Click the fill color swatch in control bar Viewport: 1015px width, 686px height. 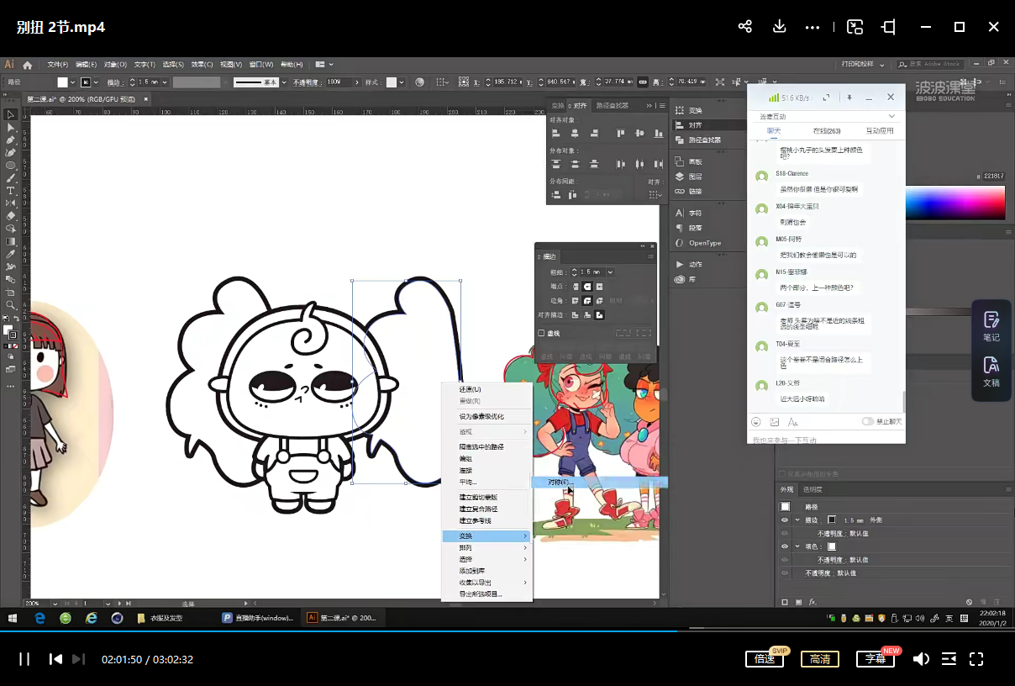62,82
